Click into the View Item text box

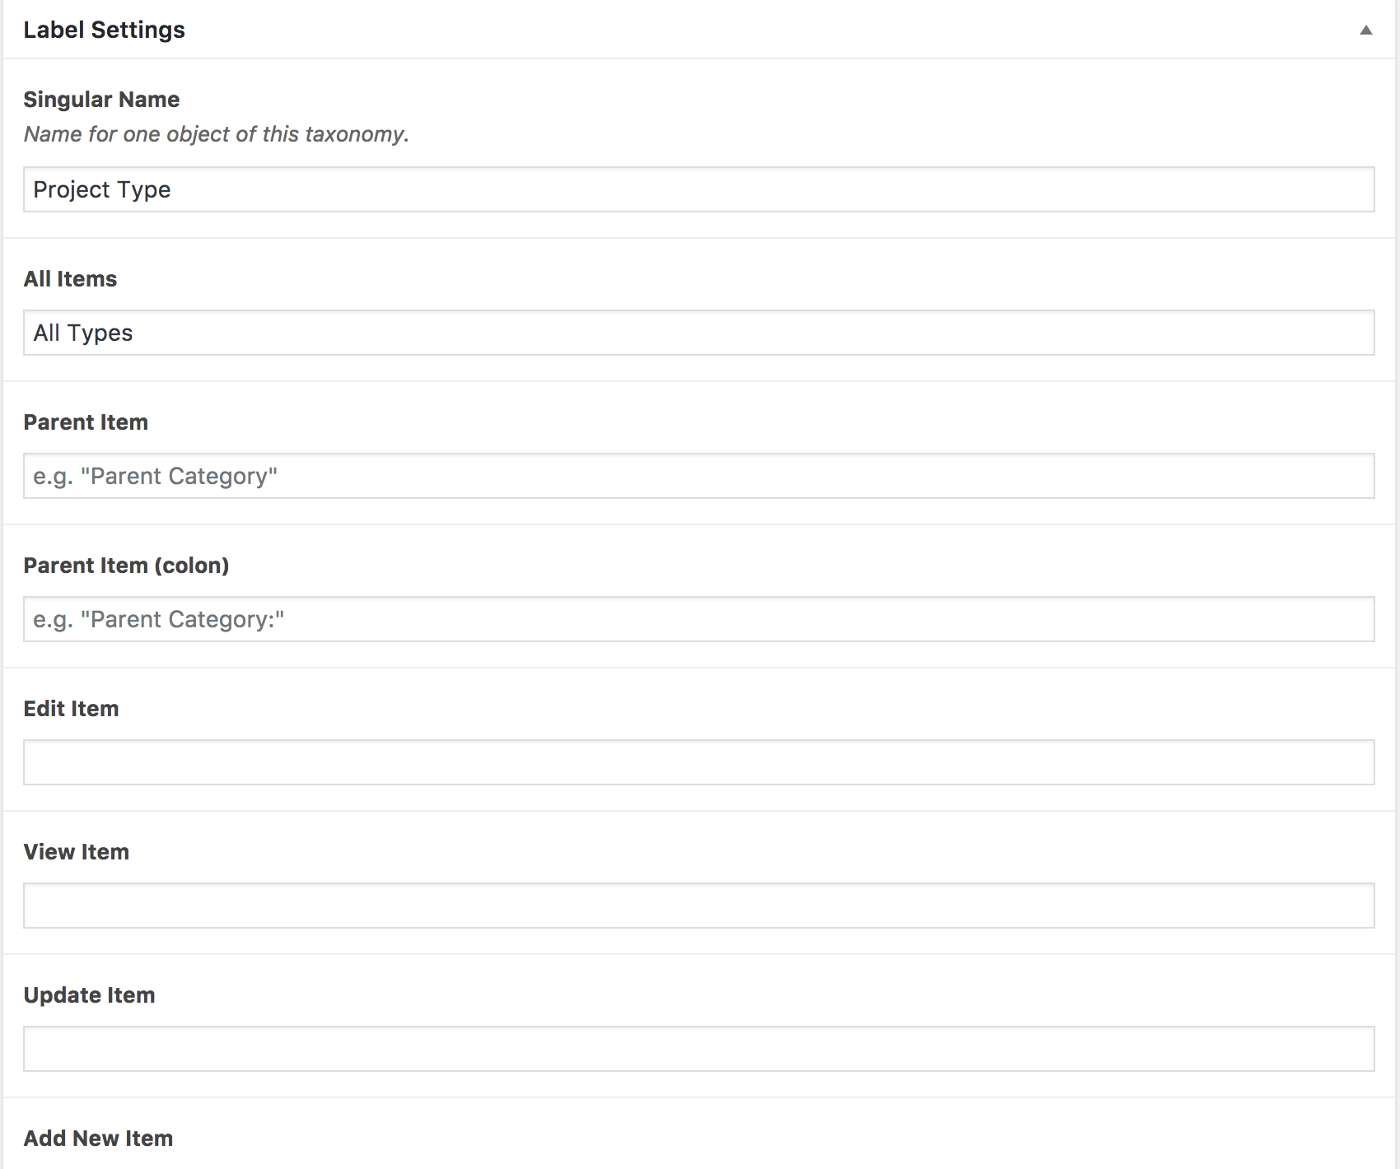pyautogui.click(x=699, y=906)
